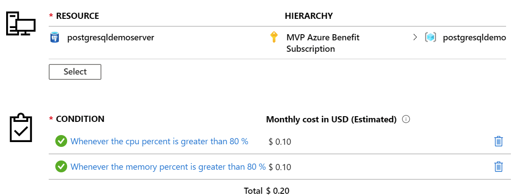
Task: Open 'Whenever the cpu percent is greater than 80 %' link
Action: click(159, 142)
